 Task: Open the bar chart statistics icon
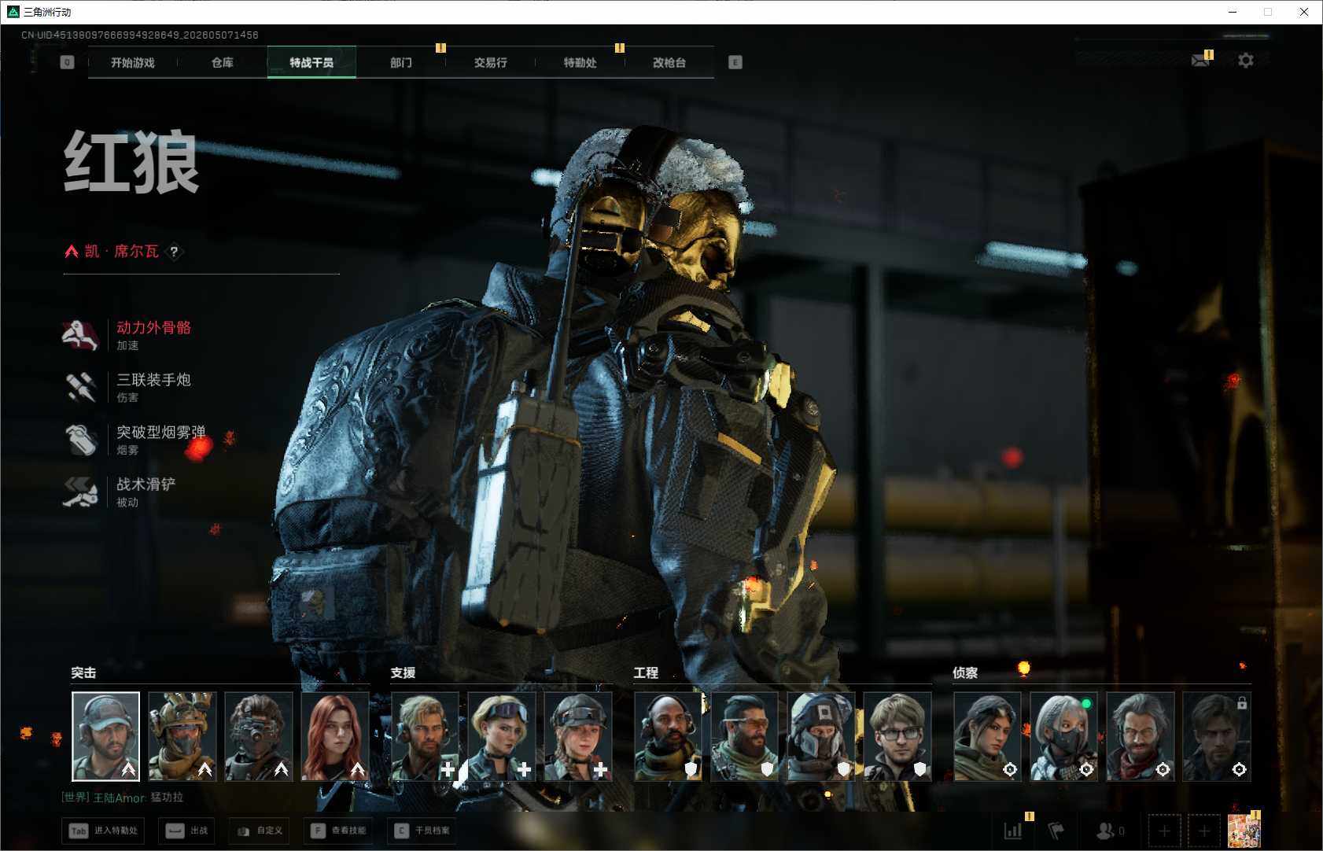1013,831
